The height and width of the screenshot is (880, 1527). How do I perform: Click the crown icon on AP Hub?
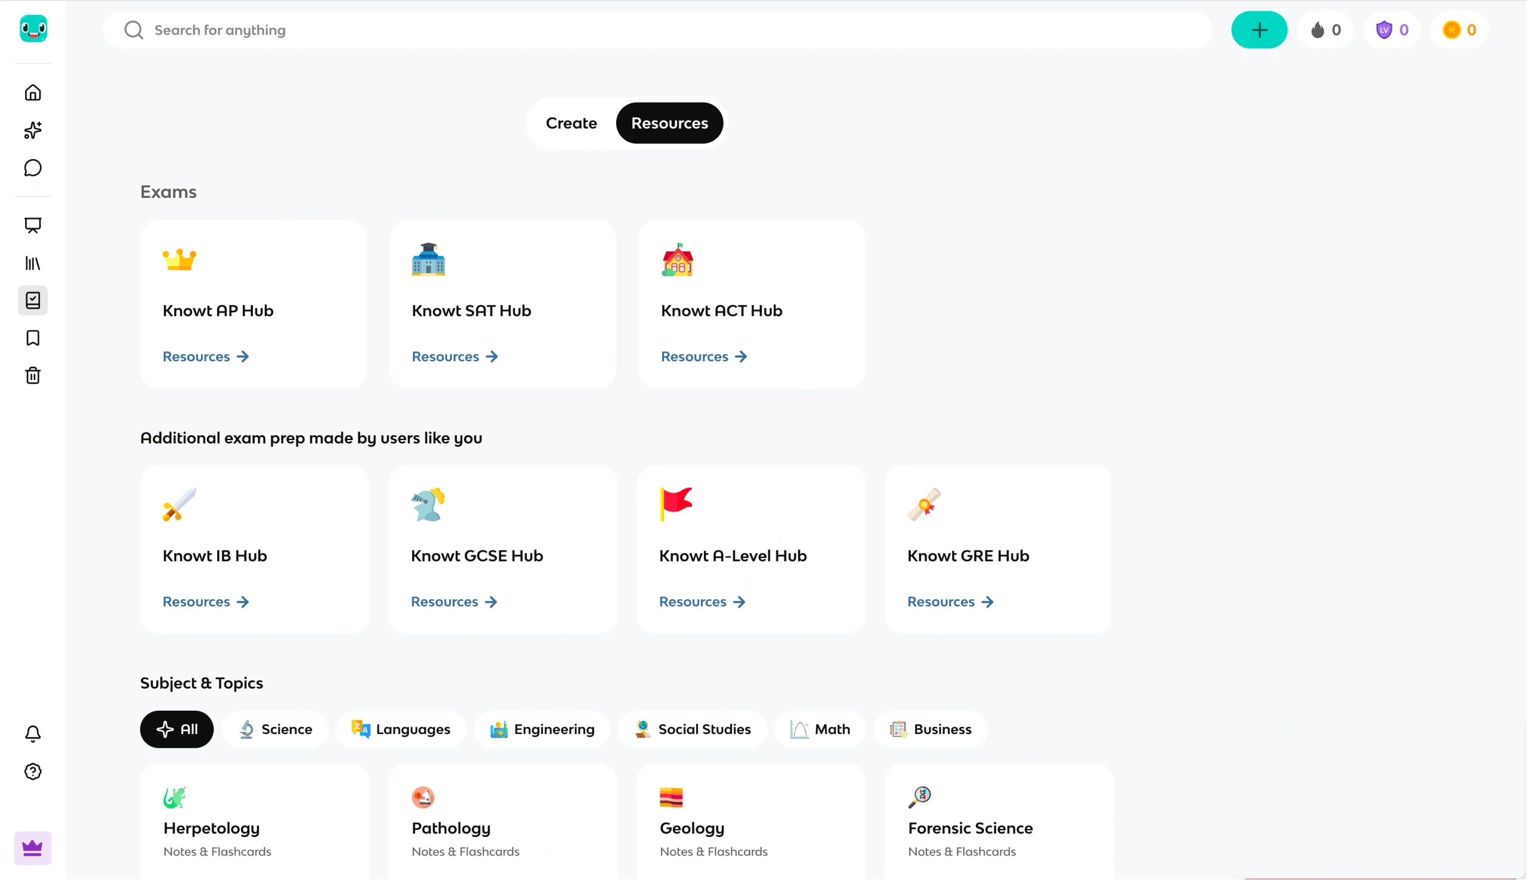180,260
